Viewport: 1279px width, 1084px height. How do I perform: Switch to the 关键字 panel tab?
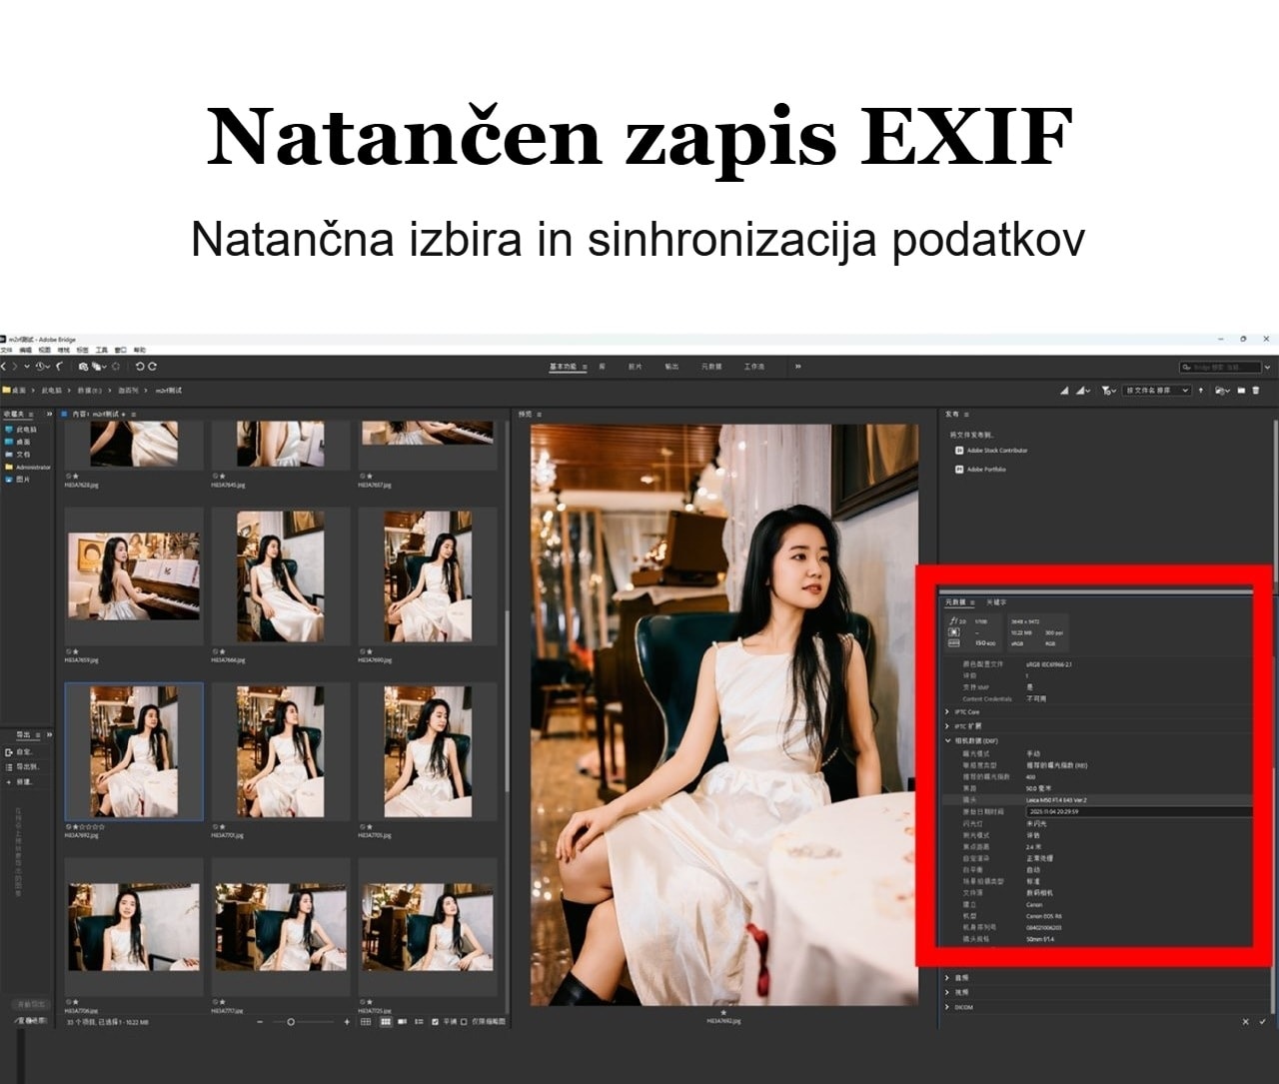coord(997,602)
